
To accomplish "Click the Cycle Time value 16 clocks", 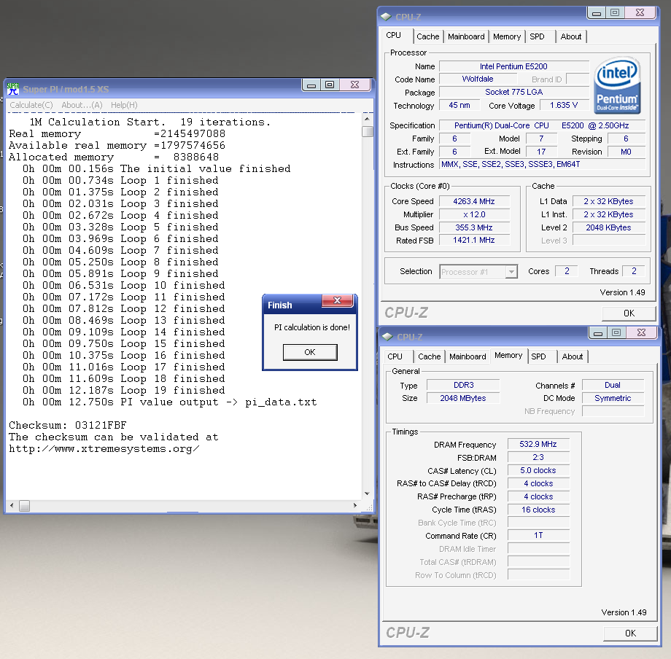I will 538,510.
